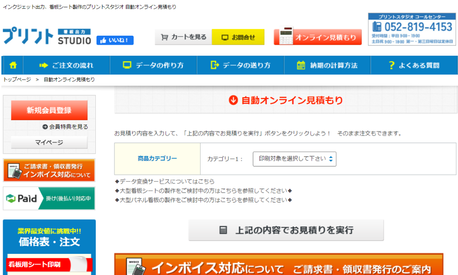
Task: Click the home icon in navigation bar
Action: click(x=13, y=65)
